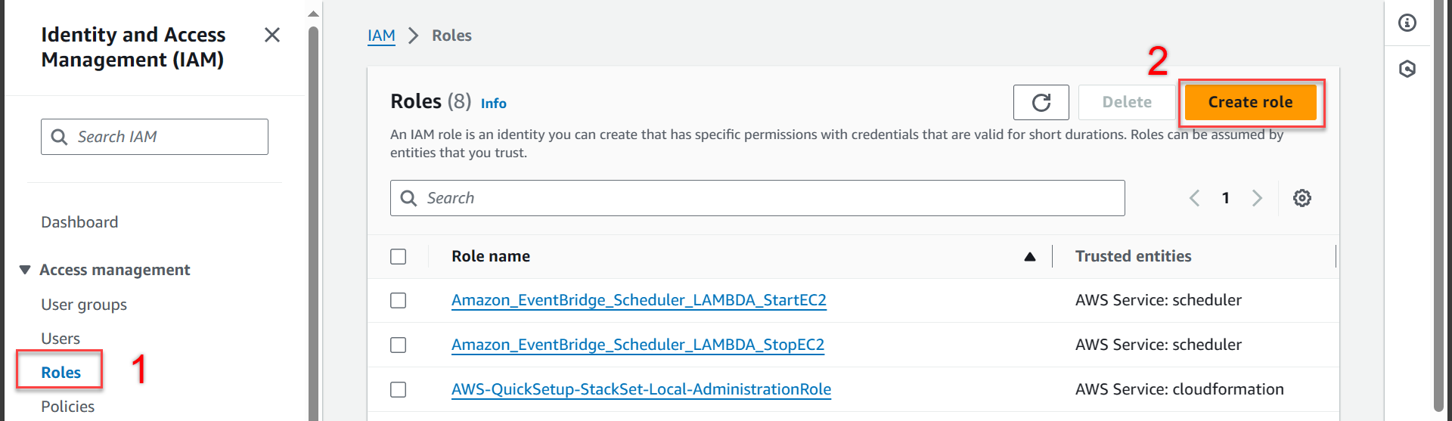
Task: Go to previous page of roles
Action: pyautogui.click(x=1195, y=198)
